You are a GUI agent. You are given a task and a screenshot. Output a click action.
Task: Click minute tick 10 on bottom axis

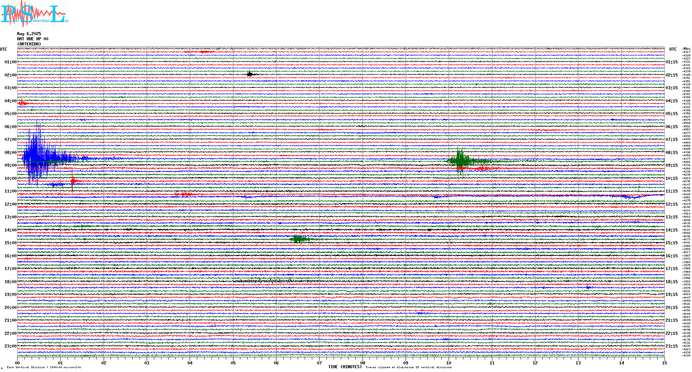tap(449, 363)
